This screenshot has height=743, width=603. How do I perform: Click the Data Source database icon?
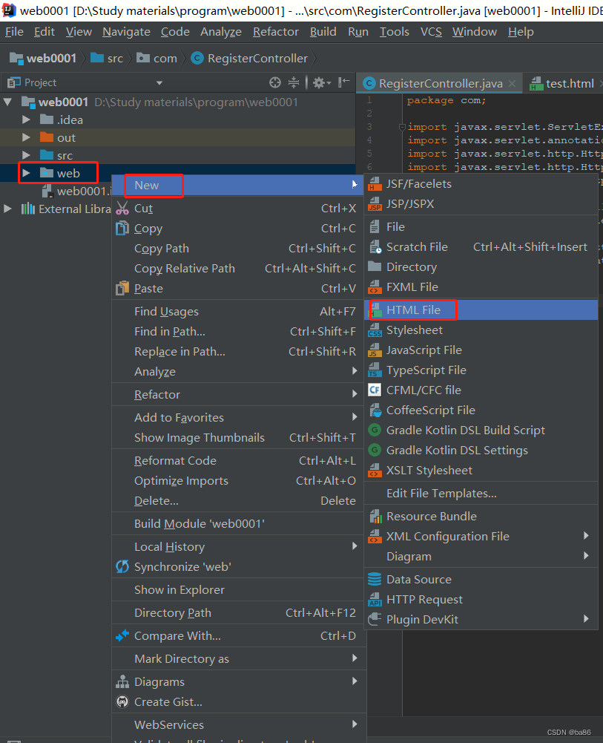point(375,579)
